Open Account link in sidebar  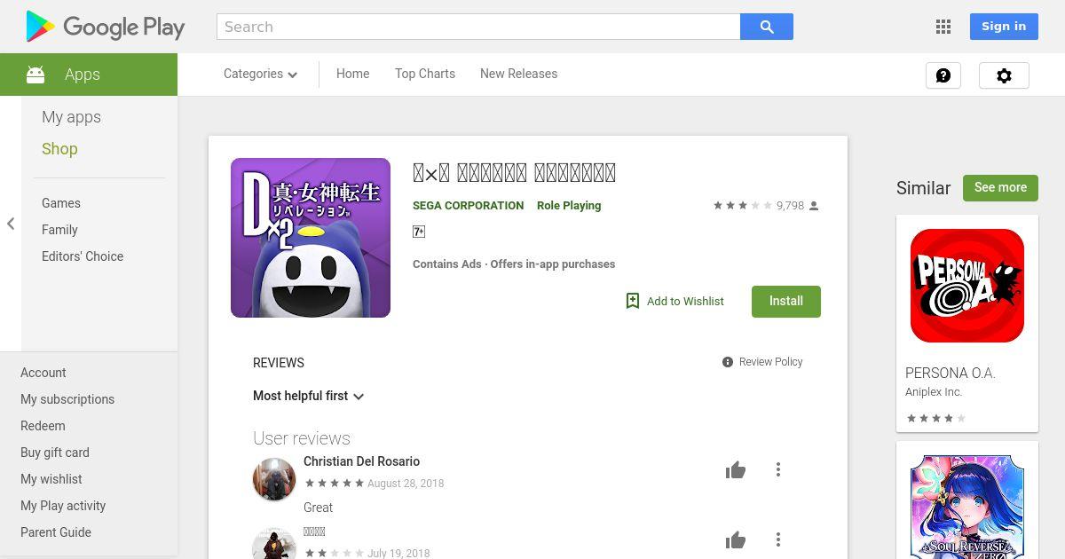(43, 373)
